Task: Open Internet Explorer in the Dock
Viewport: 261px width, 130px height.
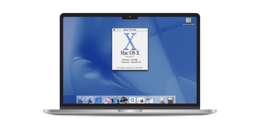Action: pos(98,100)
